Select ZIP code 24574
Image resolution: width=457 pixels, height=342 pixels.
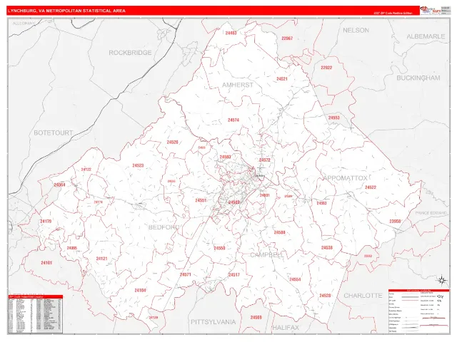[233, 120]
